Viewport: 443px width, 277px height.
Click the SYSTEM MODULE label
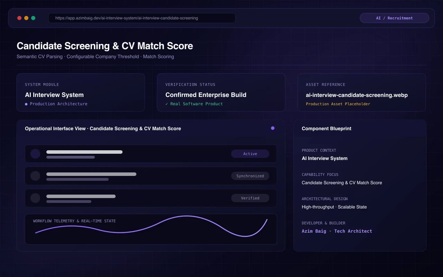(42, 84)
